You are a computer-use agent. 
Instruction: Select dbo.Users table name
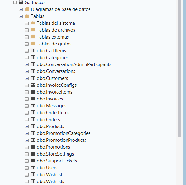(47, 168)
